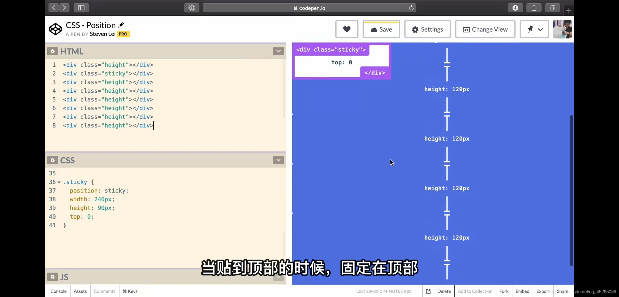Open JS editor settings gear
The height and width of the screenshot is (297, 619).
tap(53, 277)
